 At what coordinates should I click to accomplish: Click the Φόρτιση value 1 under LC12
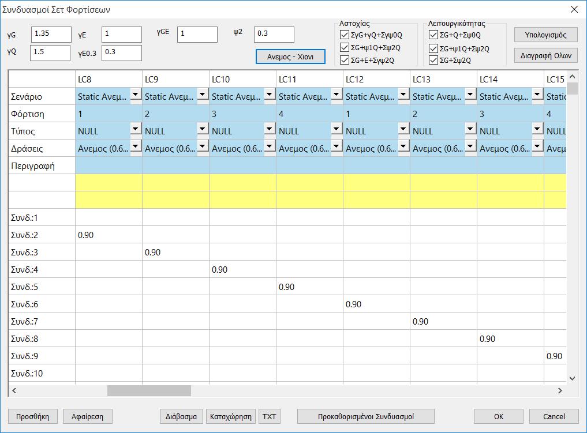[376, 114]
